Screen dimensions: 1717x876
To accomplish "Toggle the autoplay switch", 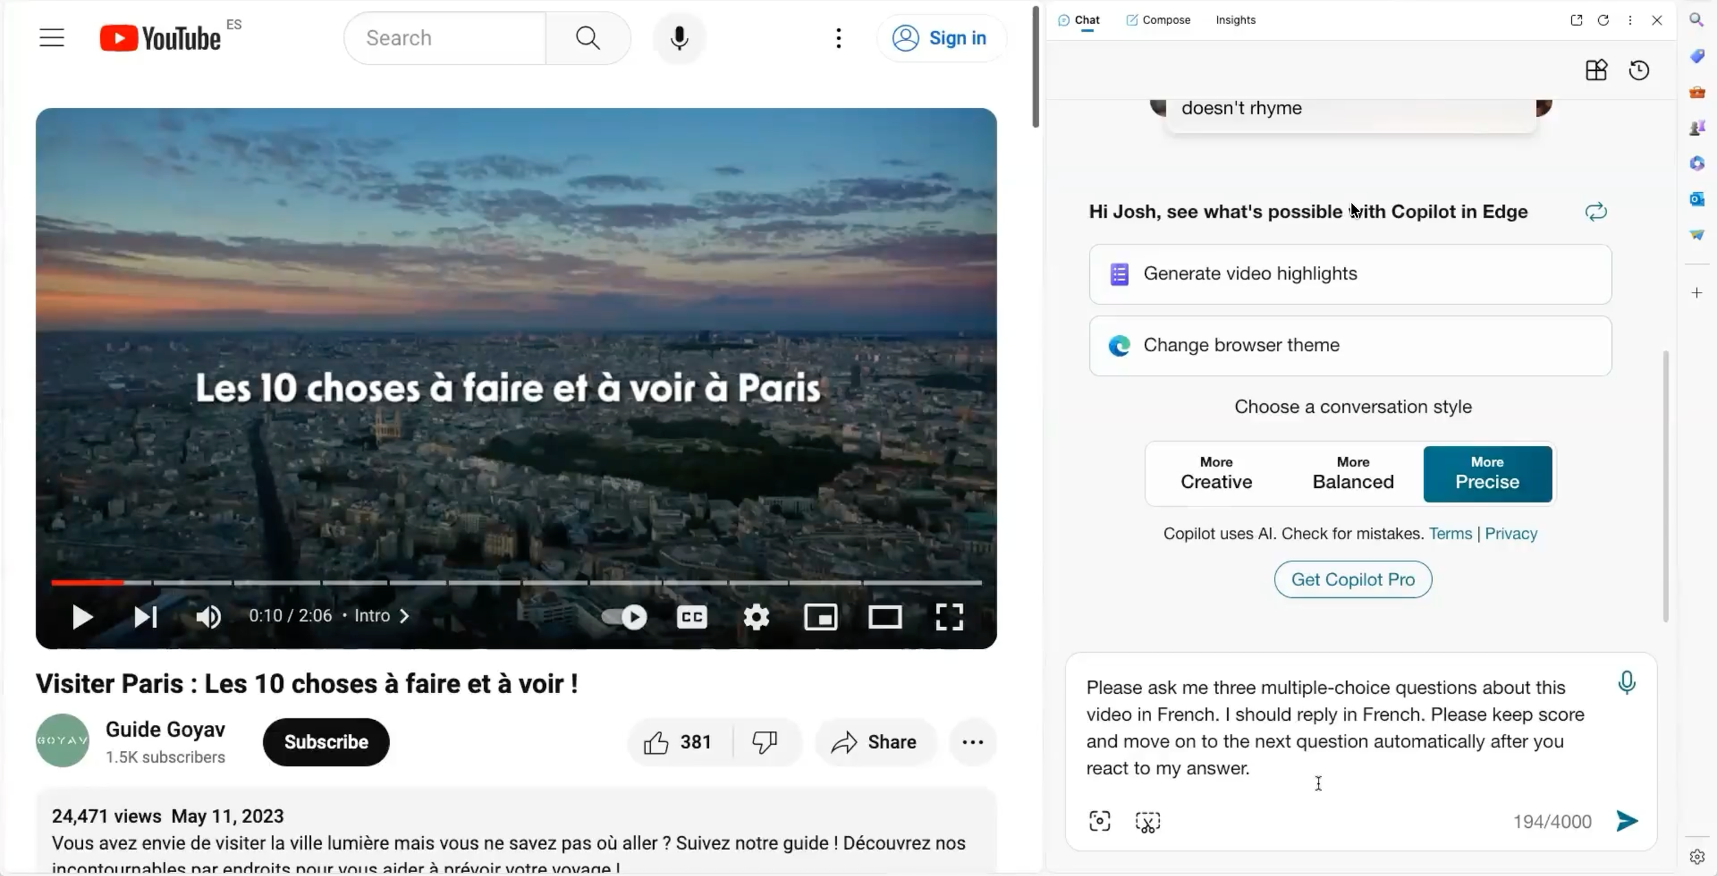I will point(624,616).
